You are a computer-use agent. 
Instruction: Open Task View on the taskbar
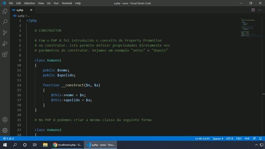click(x=35, y=145)
